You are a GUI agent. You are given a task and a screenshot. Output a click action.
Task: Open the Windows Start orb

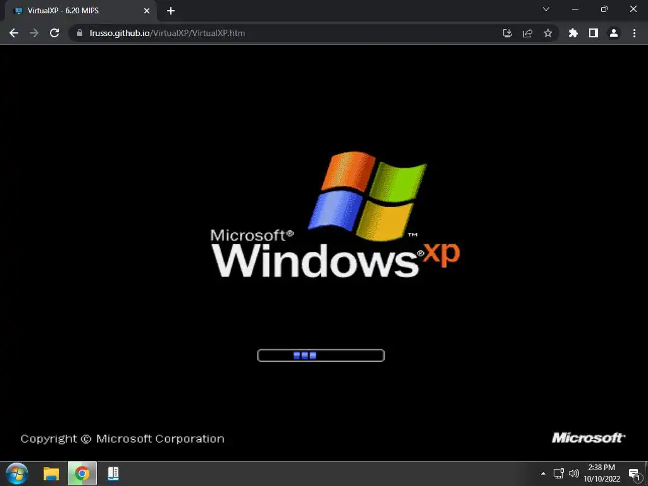point(17,473)
